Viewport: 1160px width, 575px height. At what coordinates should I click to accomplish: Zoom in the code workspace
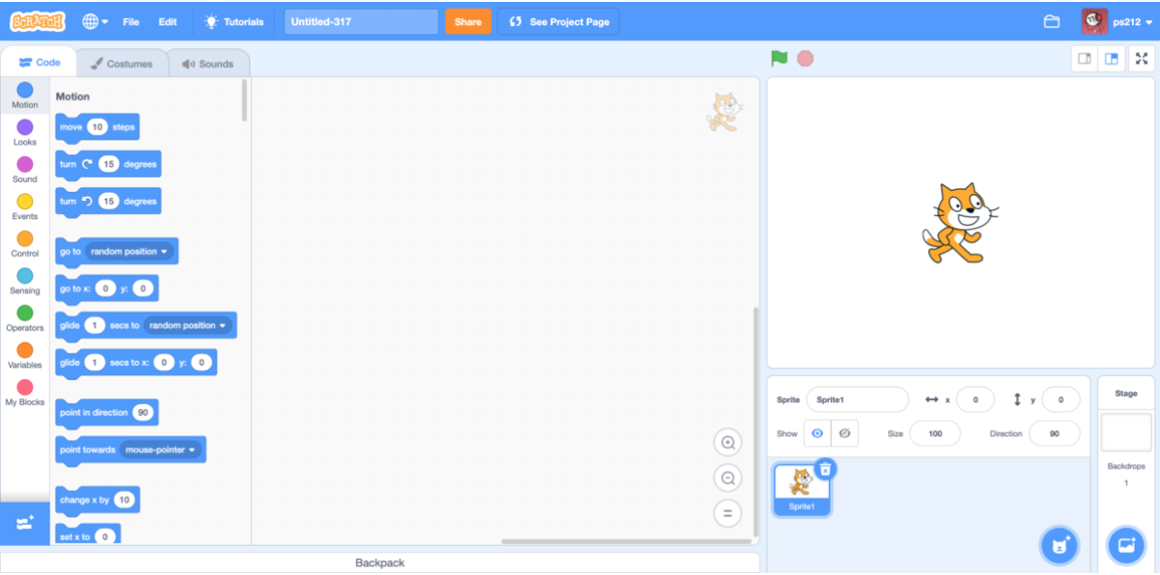point(728,443)
